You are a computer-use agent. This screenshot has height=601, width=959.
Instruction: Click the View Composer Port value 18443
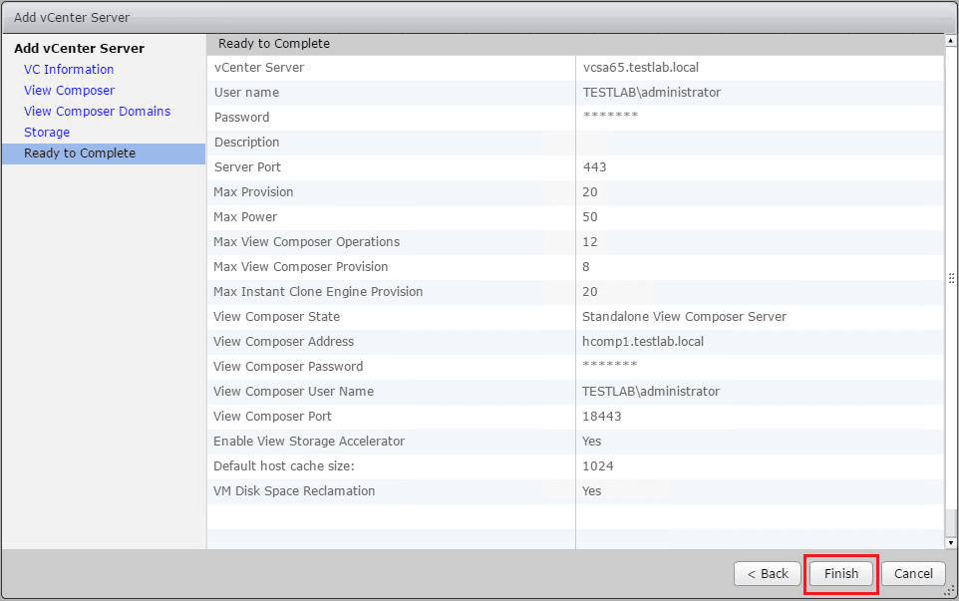click(599, 417)
